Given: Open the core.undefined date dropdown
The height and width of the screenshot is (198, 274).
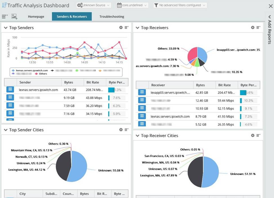Looking at the screenshot, I should (132, 5).
